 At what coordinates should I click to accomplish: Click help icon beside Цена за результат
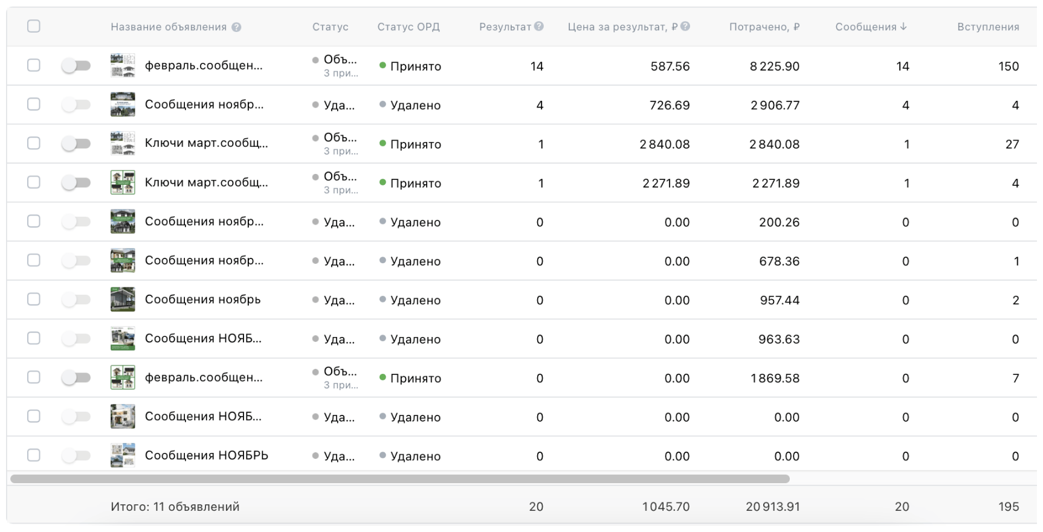coord(685,27)
